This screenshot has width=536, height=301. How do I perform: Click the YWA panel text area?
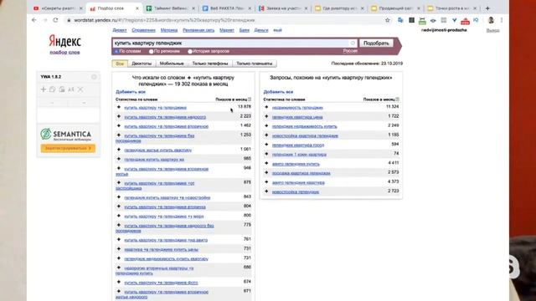point(69,115)
